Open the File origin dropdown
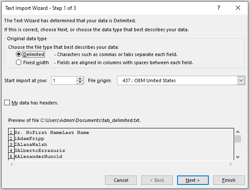The width and height of the screenshot is (250, 190). click(241, 80)
